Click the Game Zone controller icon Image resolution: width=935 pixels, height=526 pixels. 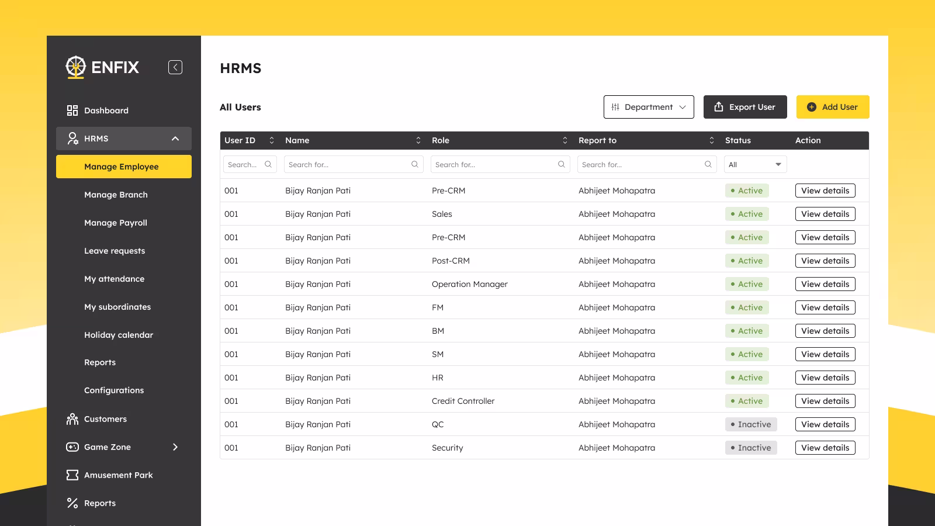point(72,447)
